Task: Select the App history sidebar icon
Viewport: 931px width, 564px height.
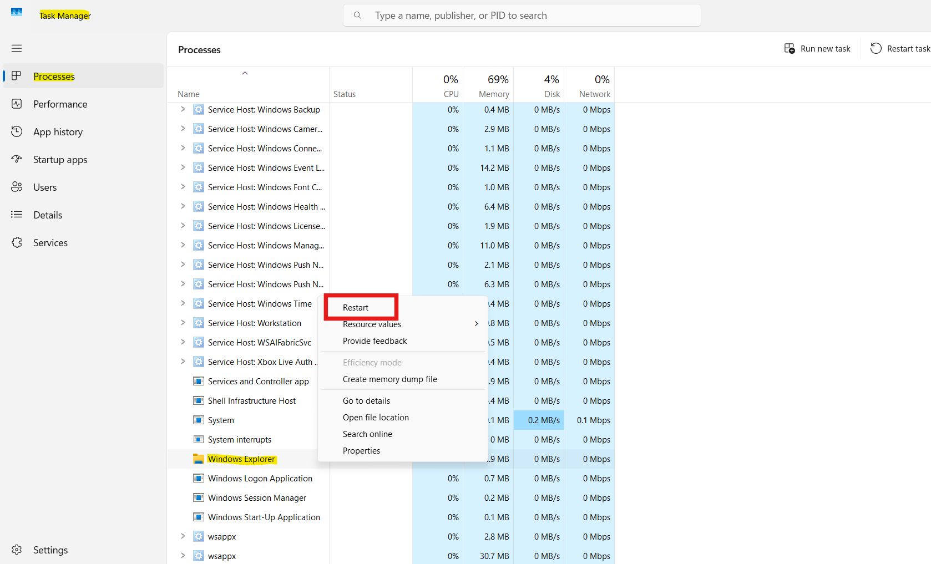Action: click(17, 131)
